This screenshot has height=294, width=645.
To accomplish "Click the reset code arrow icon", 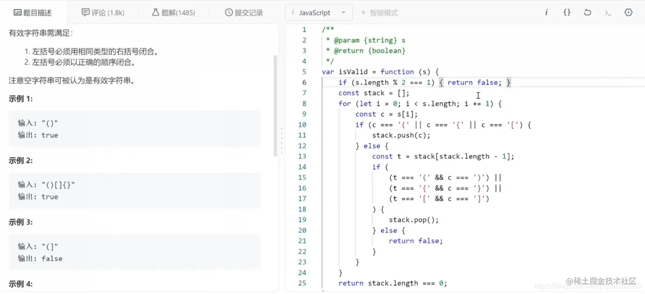I will (x=587, y=13).
